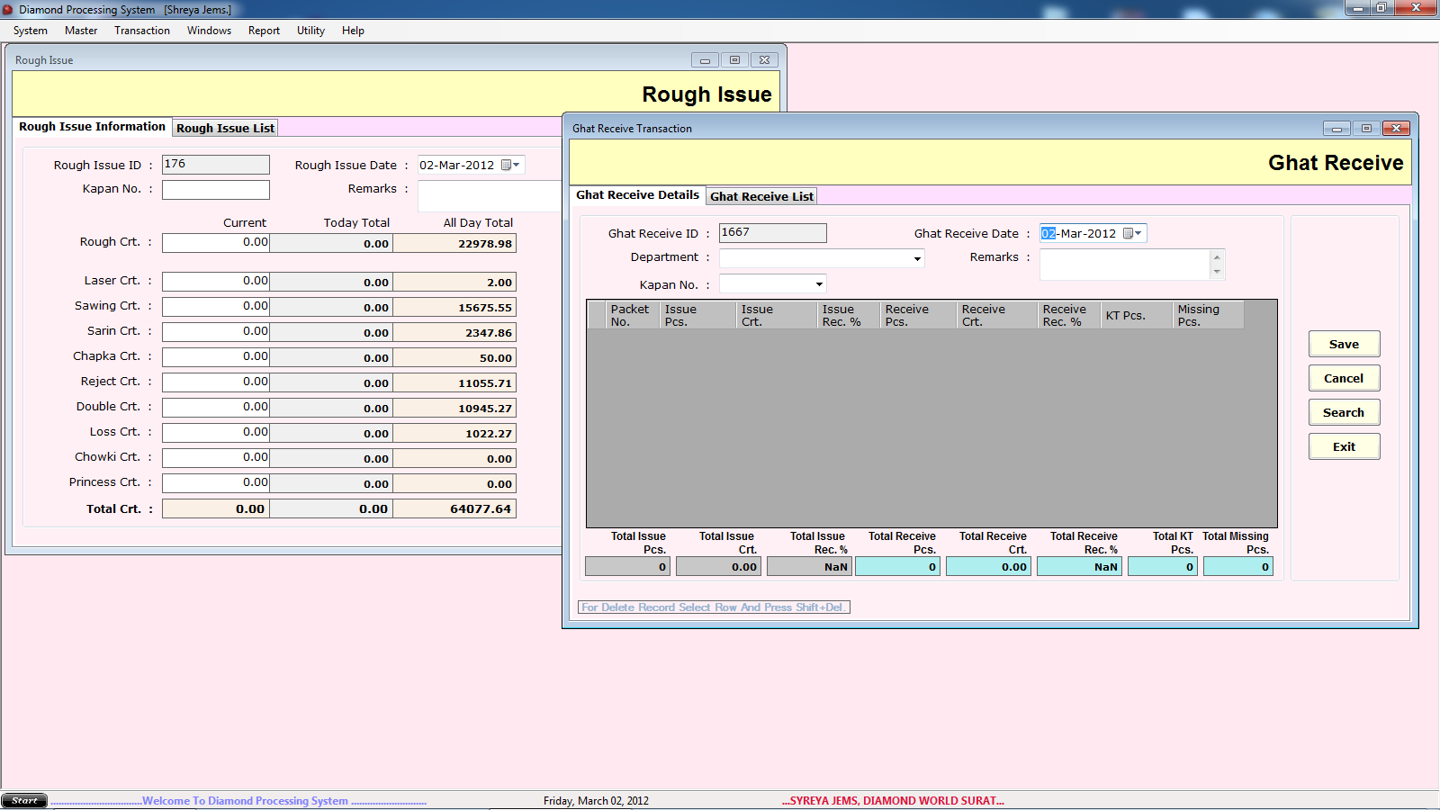Click the Sarin Crt. Current field
Screen dimensions: 1440x810
point(216,331)
